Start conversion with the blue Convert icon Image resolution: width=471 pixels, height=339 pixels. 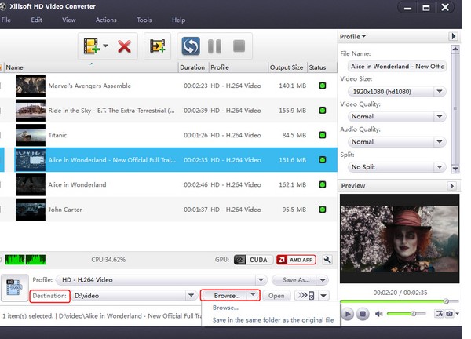pyautogui.click(x=191, y=46)
